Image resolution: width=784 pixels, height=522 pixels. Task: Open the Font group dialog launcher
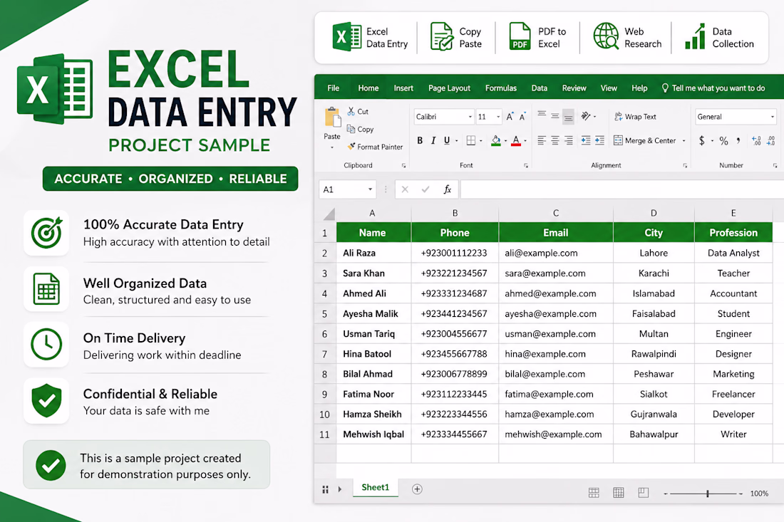pyautogui.click(x=525, y=165)
